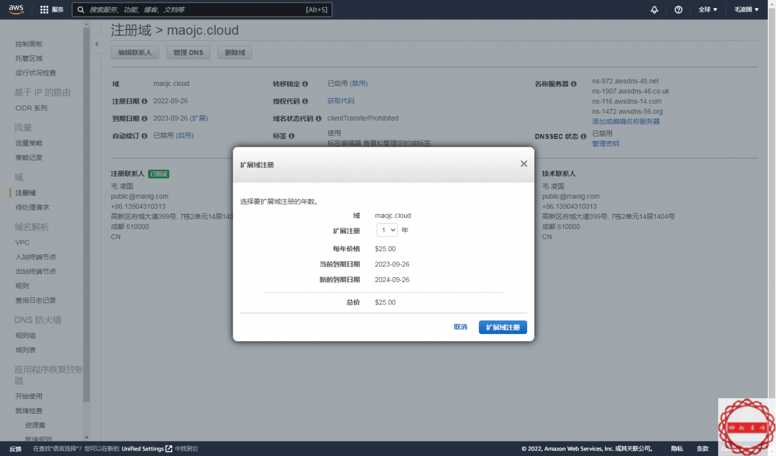Click the clientTransferProhibited status code

(x=363, y=118)
